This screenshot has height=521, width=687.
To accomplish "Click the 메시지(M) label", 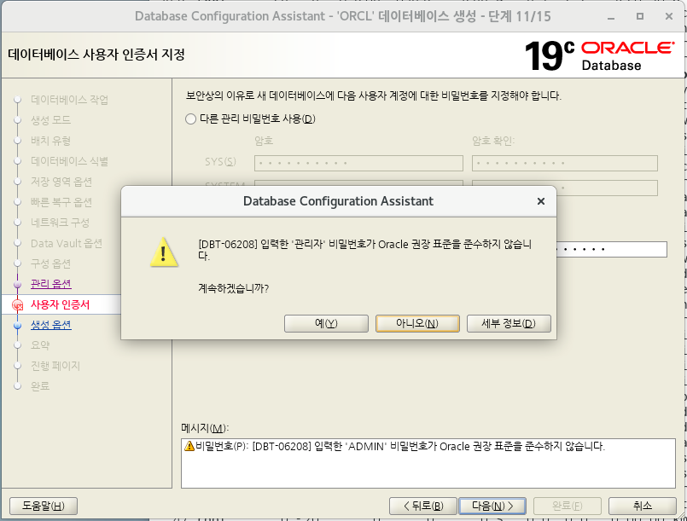I will click(x=205, y=428).
